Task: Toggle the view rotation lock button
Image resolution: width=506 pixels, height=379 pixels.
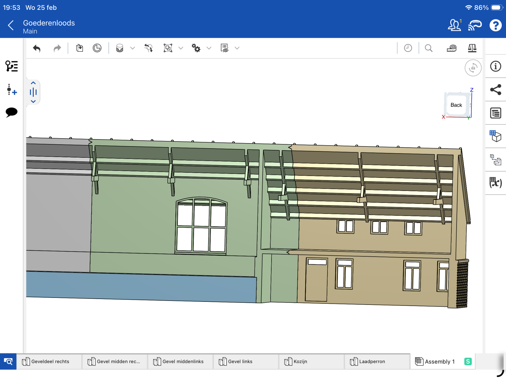Action: [x=473, y=68]
